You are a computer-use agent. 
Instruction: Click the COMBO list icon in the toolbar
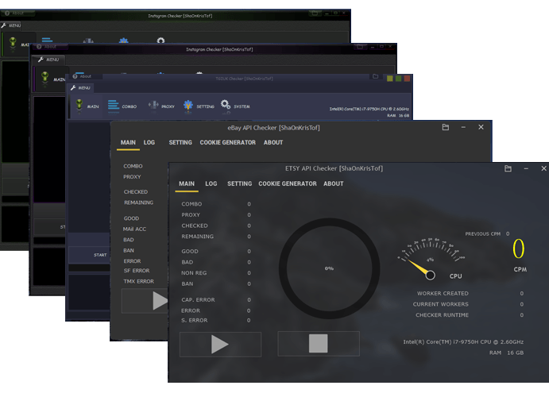click(114, 106)
